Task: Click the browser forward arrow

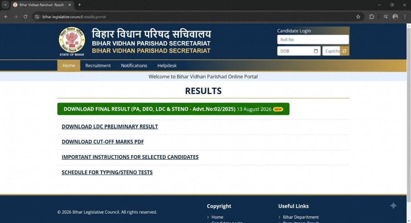Action: 16,17
